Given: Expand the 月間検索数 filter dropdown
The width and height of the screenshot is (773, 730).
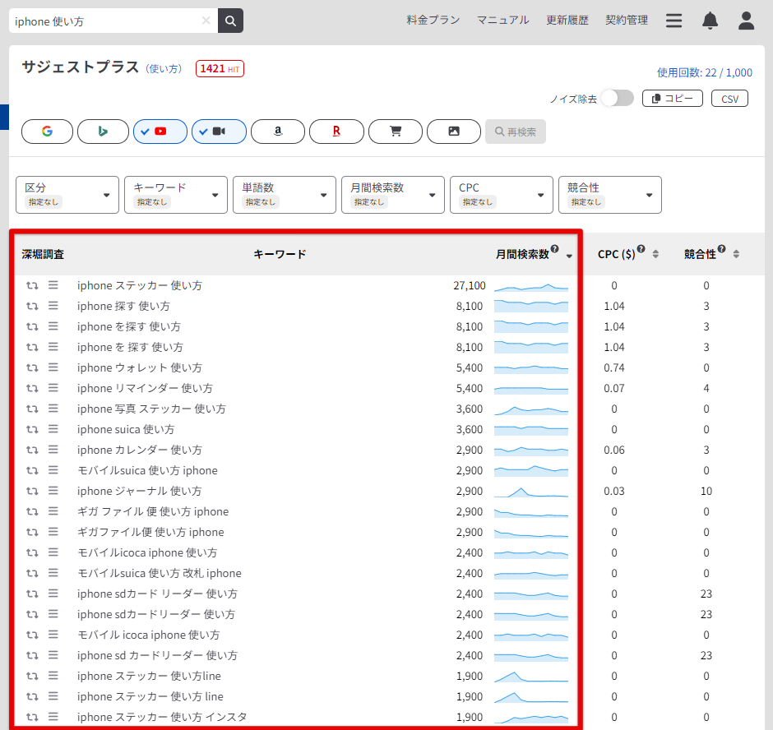Looking at the screenshot, I should pos(393,194).
